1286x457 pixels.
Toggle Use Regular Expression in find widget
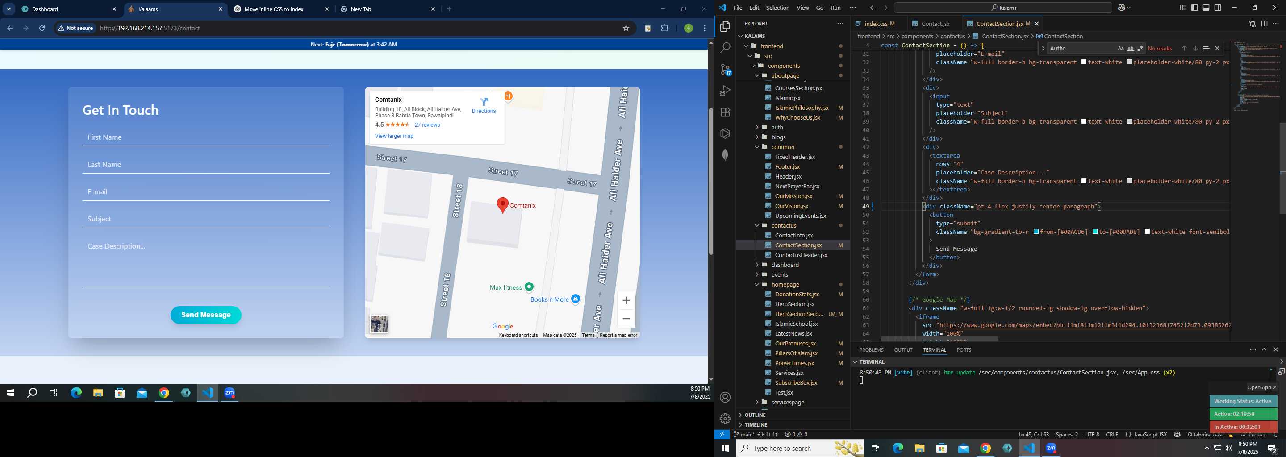tap(1140, 48)
